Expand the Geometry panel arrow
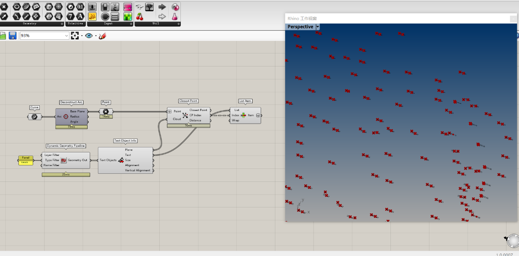 coord(62,24)
